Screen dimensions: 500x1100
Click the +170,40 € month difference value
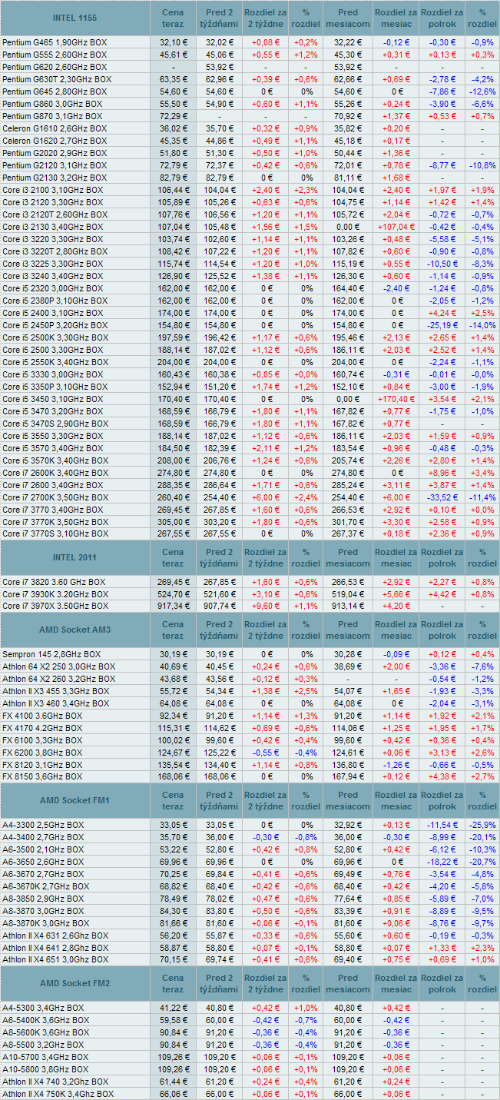(x=396, y=399)
